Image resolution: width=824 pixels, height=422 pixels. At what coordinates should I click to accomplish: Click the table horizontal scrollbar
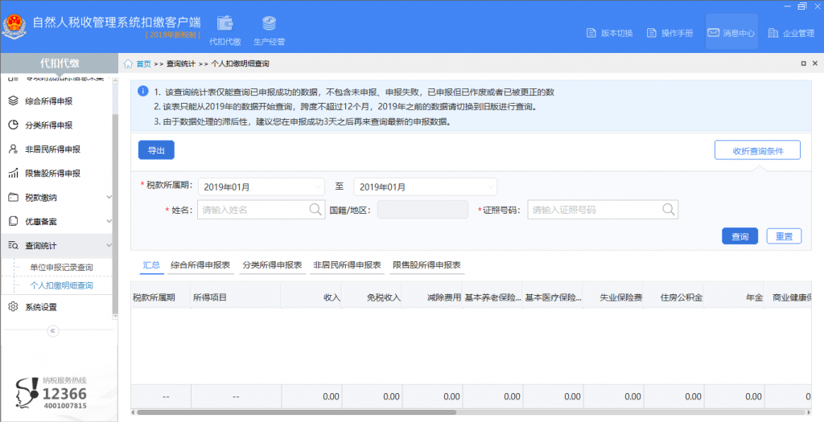pos(297,412)
